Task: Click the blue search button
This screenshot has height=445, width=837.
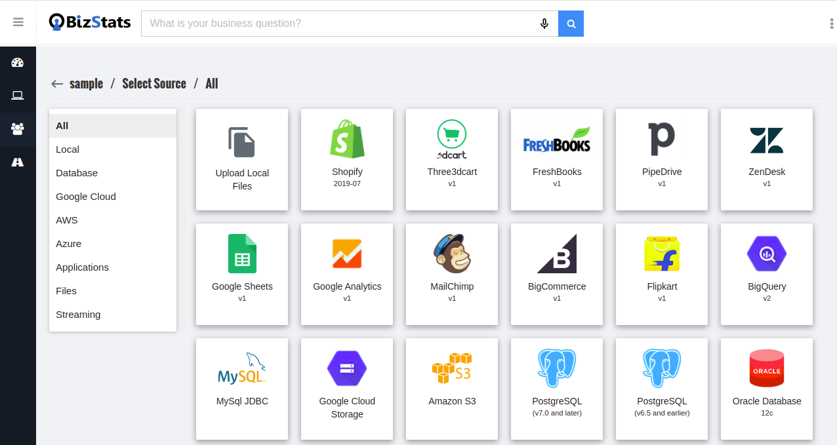Action: tap(571, 24)
